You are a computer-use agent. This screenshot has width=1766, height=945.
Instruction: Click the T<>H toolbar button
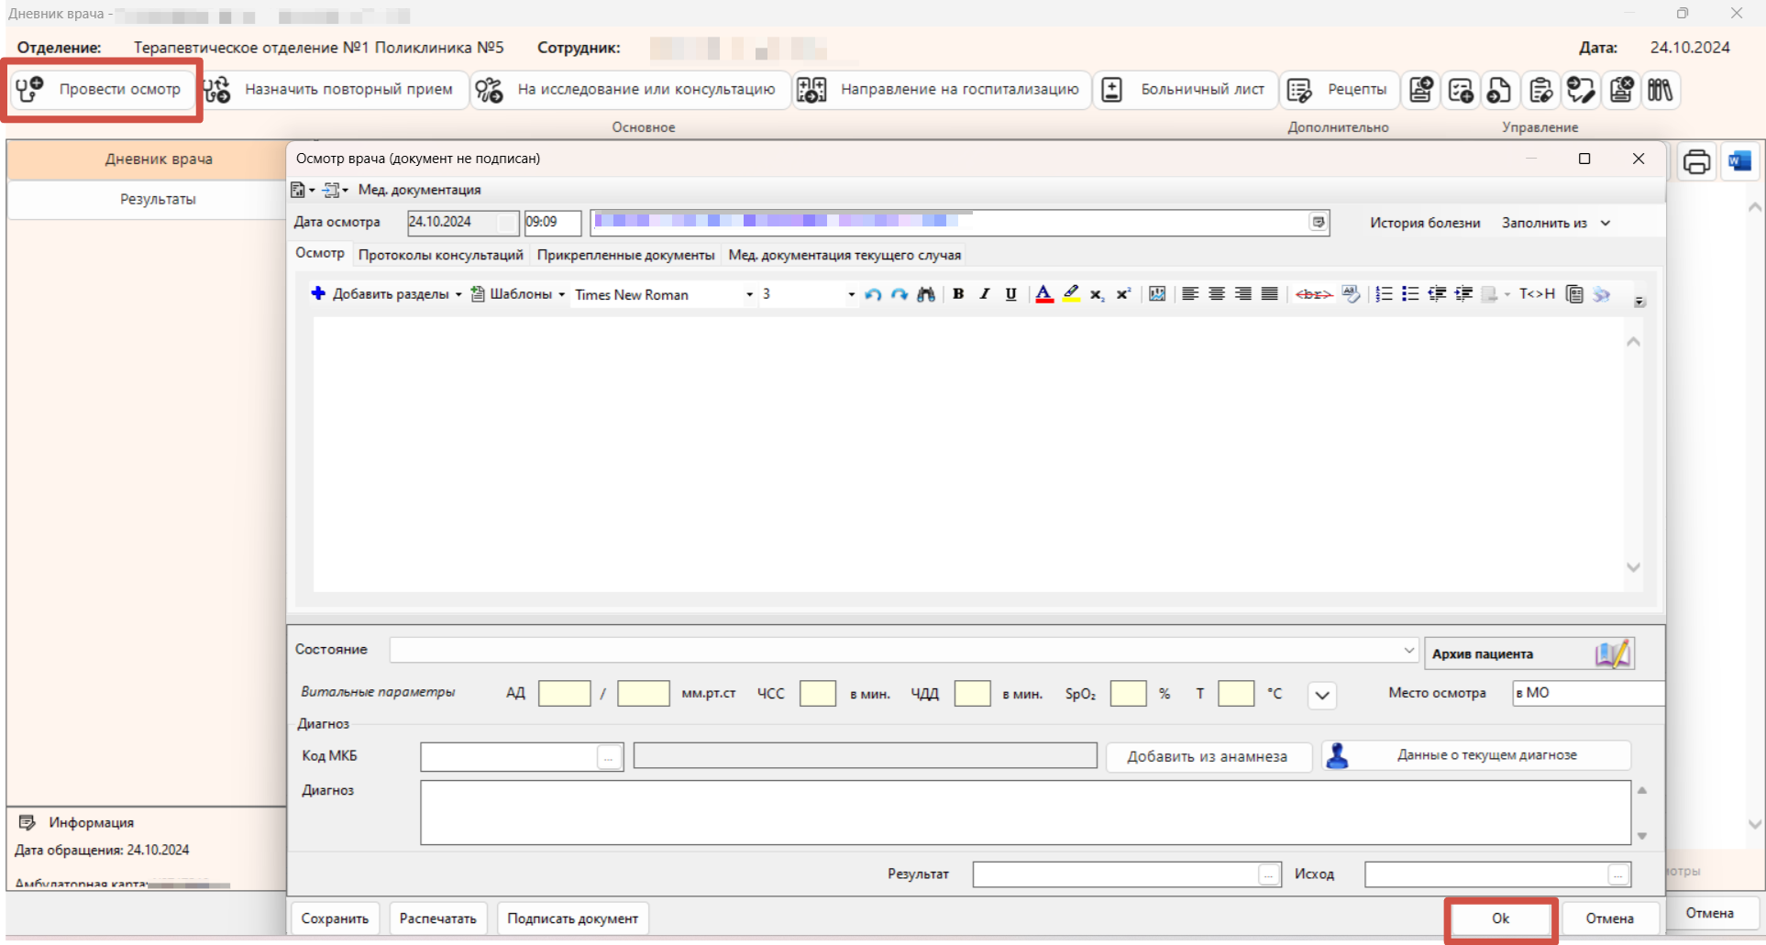1537,294
